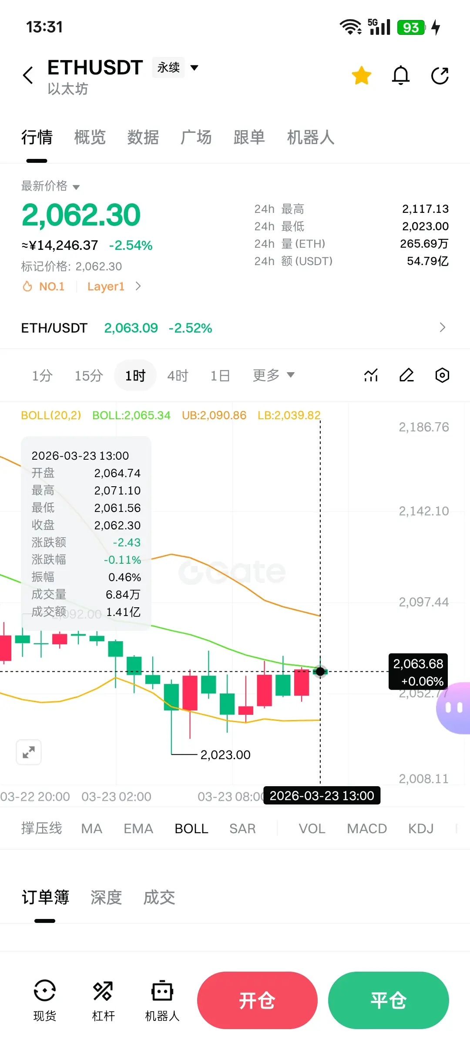Select the 1分 chart interval
The height and width of the screenshot is (1050, 470).
[42, 375]
